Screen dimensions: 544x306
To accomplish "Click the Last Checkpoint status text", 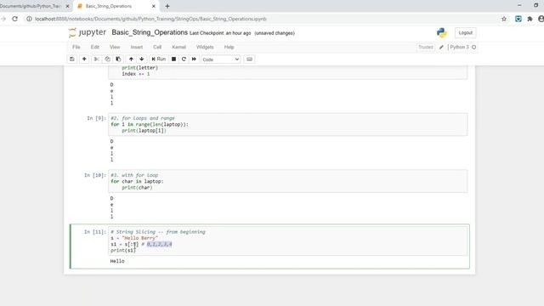I will [x=220, y=33].
